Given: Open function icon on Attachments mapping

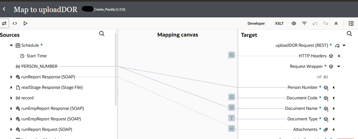Looking at the screenshot, I should pos(232,128).
